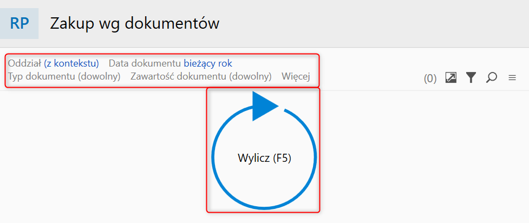Click the funnel filter icon

coord(471,78)
